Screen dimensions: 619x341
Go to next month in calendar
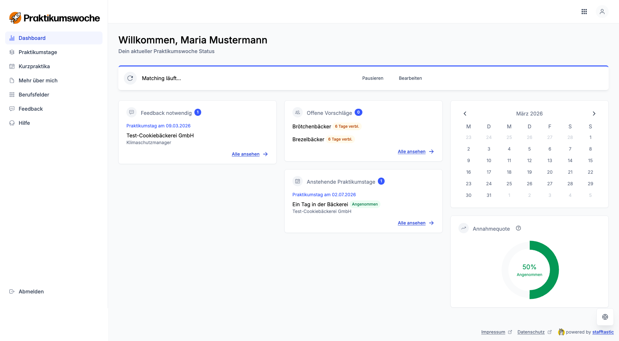click(x=594, y=114)
